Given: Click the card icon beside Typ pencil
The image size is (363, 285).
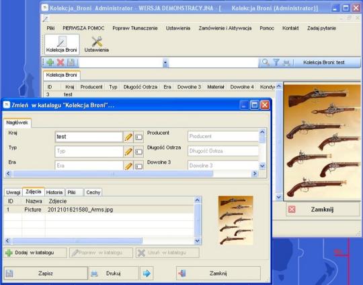Looking at the screenshot, I should 138,152.
